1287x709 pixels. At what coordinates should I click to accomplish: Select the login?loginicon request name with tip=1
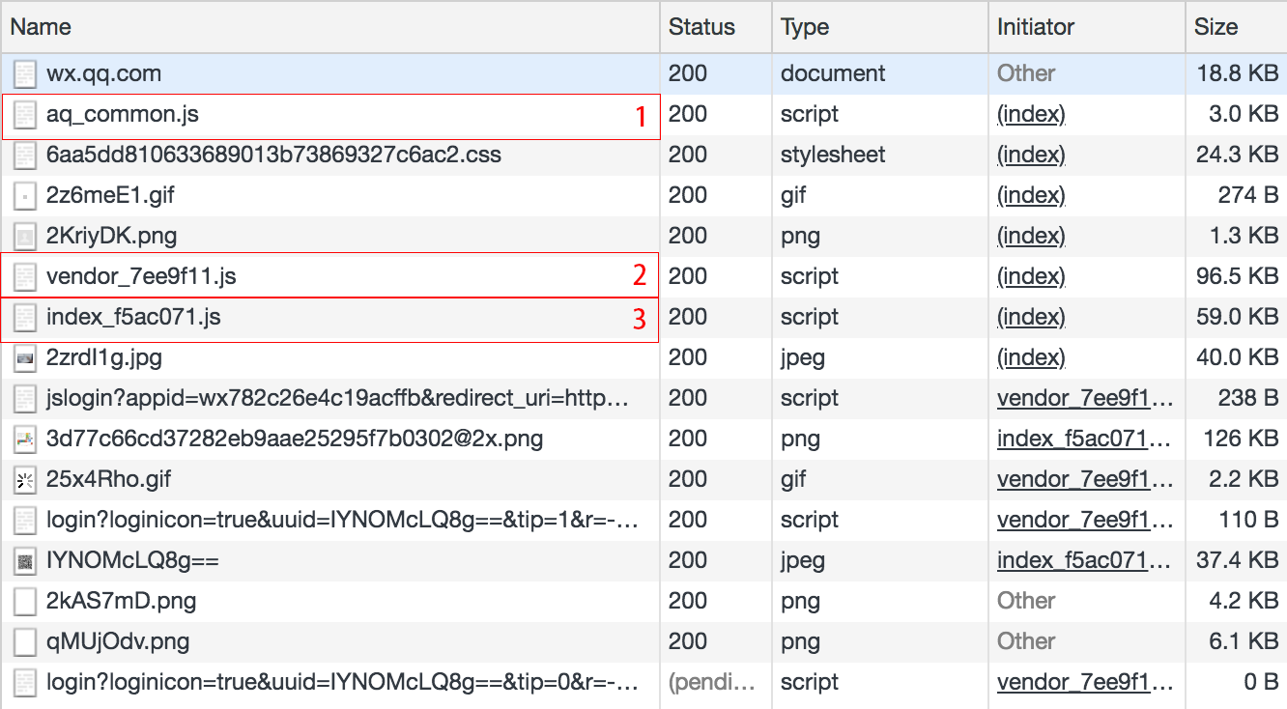tap(343, 521)
